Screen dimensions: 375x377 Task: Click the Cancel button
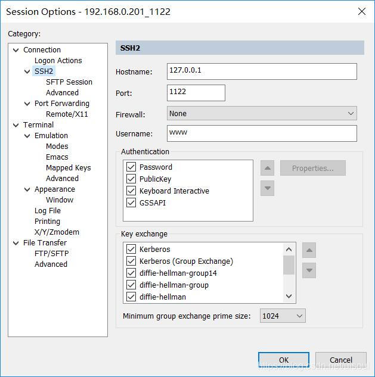pos(341,360)
